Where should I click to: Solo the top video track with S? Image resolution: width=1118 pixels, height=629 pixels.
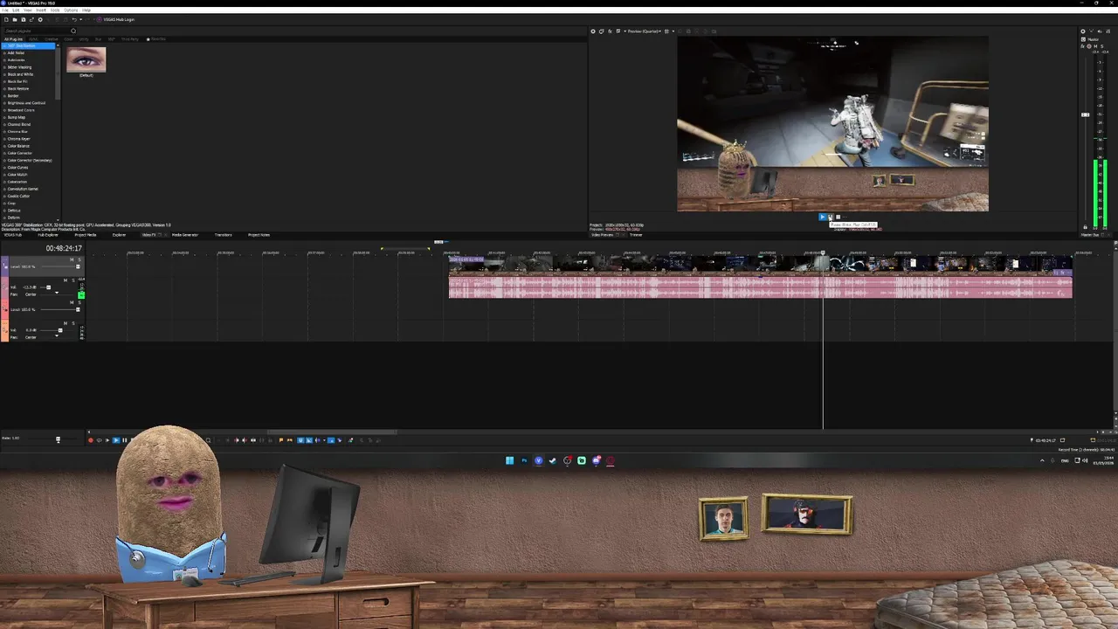pyautogui.click(x=79, y=259)
